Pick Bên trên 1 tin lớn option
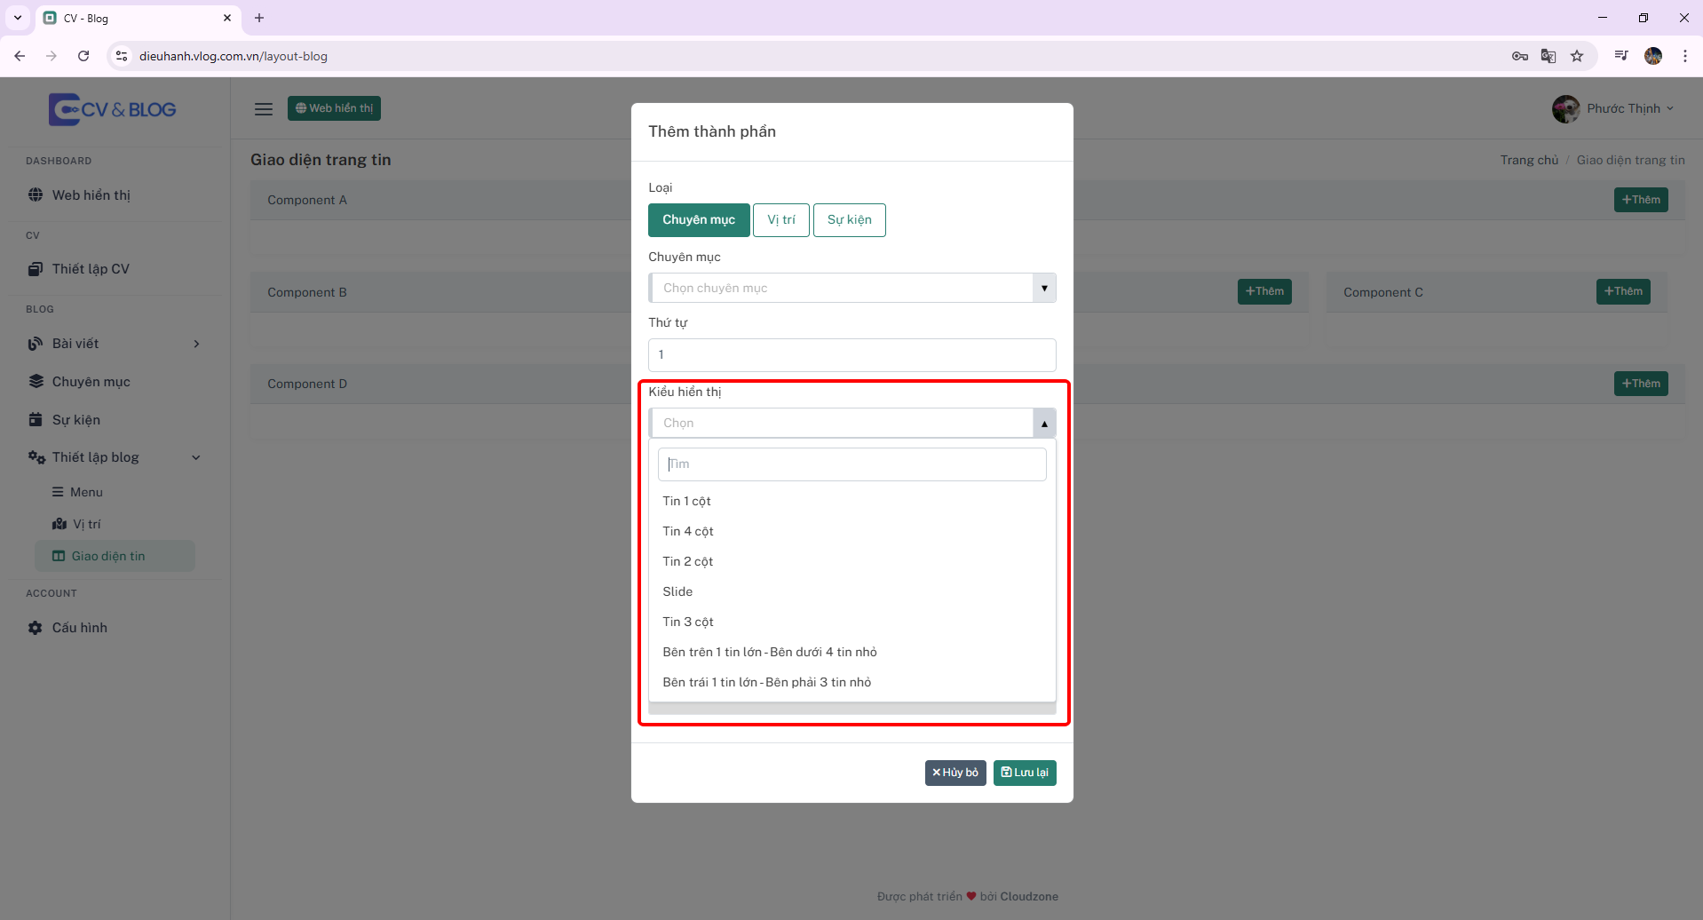1703x920 pixels. coord(852,652)
